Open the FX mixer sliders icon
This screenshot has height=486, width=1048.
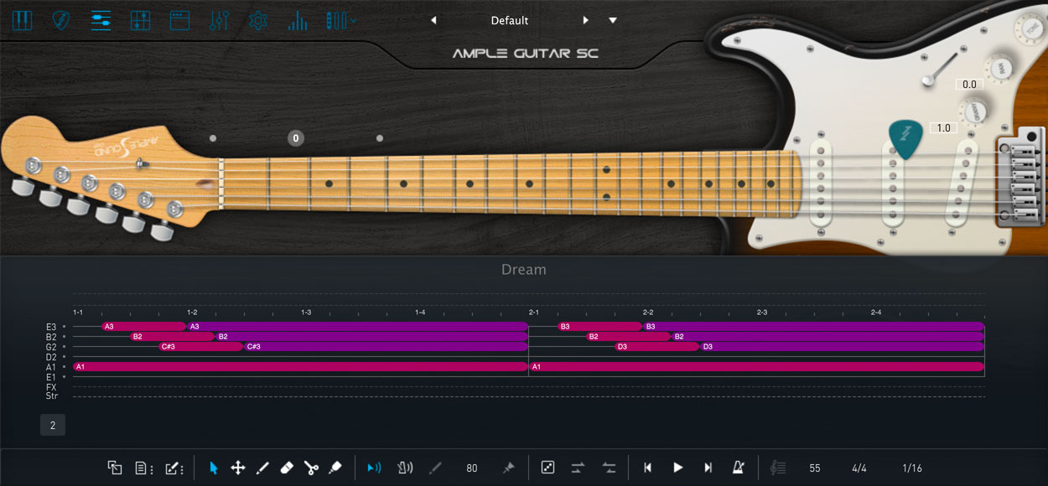[220, 20]
